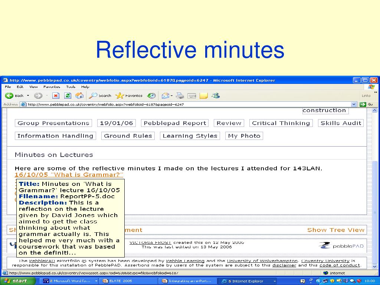Click the page scrollbar up arrow
This screenshot has width=380, height=285.
(x=374, y=111)
